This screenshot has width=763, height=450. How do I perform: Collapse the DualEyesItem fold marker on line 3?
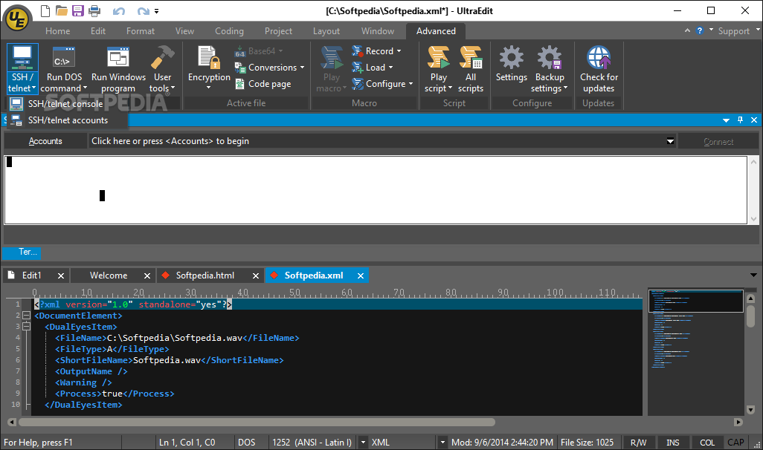click(x=27, y=327)
